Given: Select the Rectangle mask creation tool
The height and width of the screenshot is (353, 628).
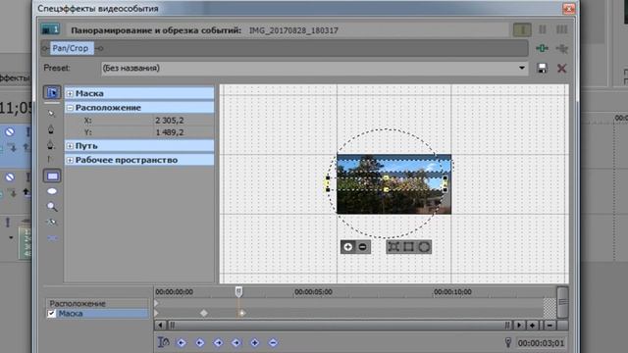Looking at the screenshot, I should [52, 176].
